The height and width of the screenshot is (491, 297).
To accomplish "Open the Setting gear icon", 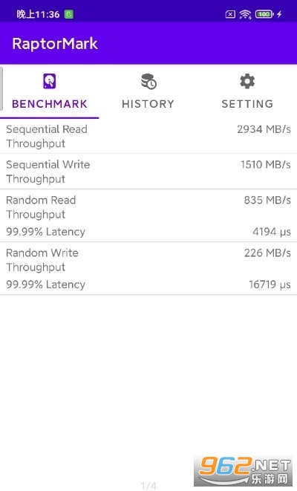I will pos(247,82).
